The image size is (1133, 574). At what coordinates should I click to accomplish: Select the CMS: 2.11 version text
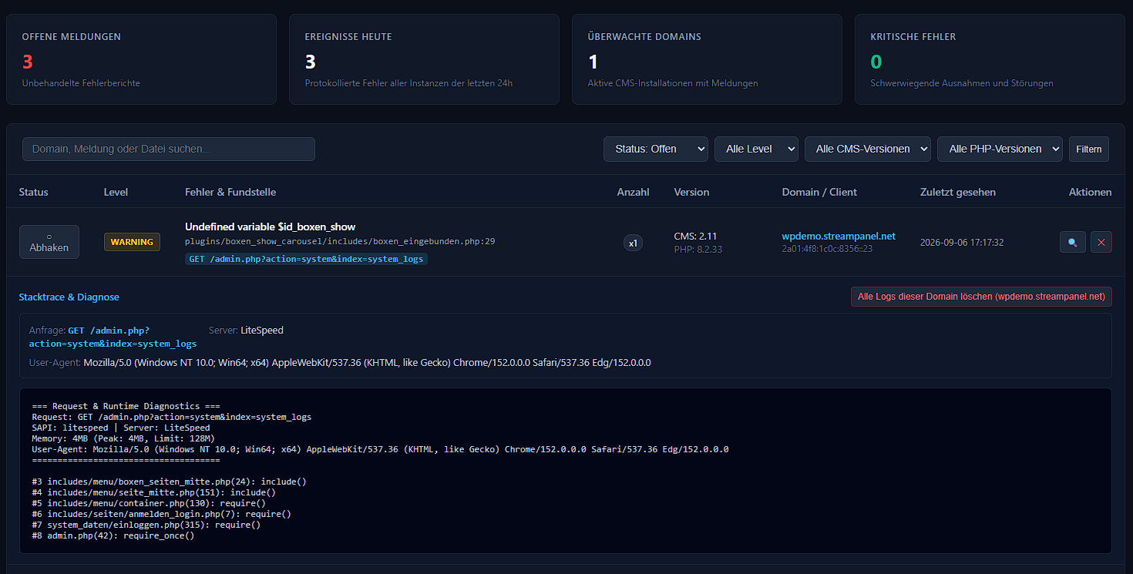coord(695,236)
